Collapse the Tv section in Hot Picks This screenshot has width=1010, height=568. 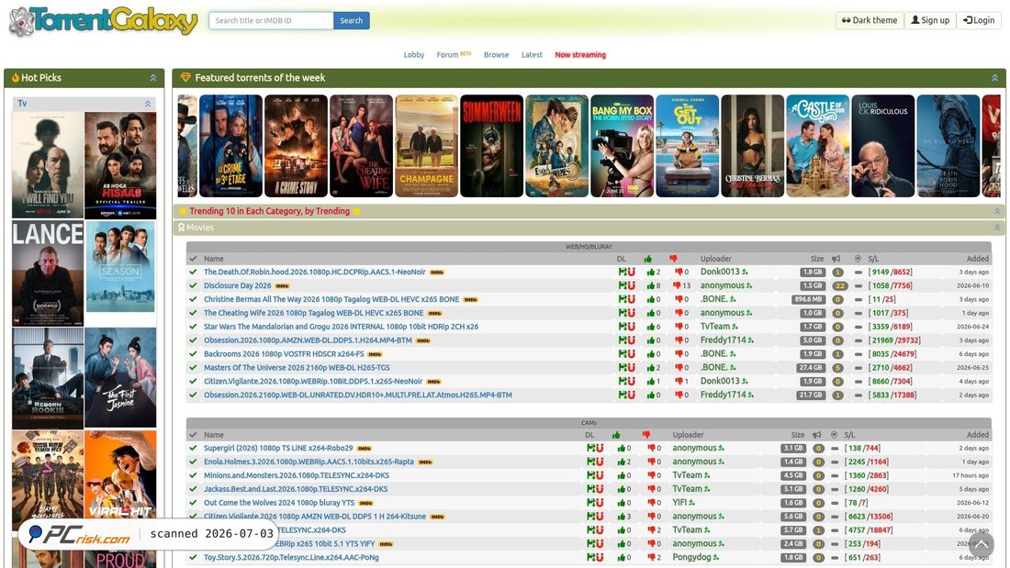pos(148,104)
